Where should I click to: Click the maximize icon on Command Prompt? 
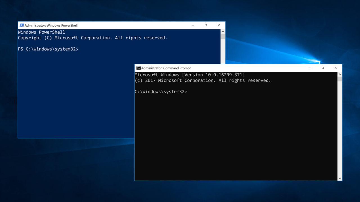point(323,68)
